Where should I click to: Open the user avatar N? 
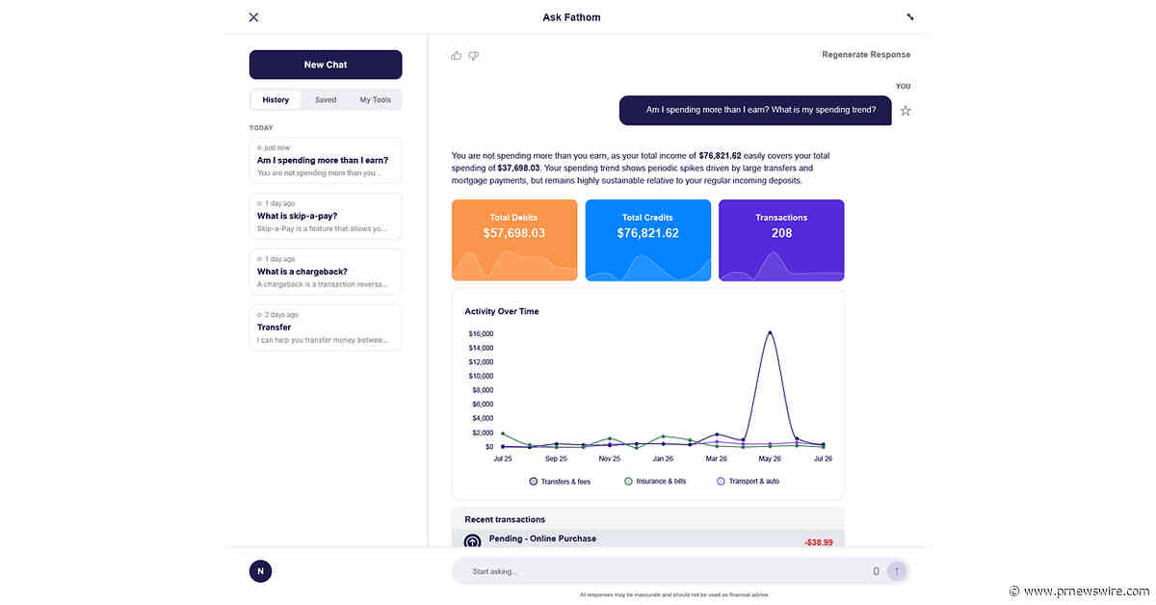pyautogui.click(x=260, y=571)
